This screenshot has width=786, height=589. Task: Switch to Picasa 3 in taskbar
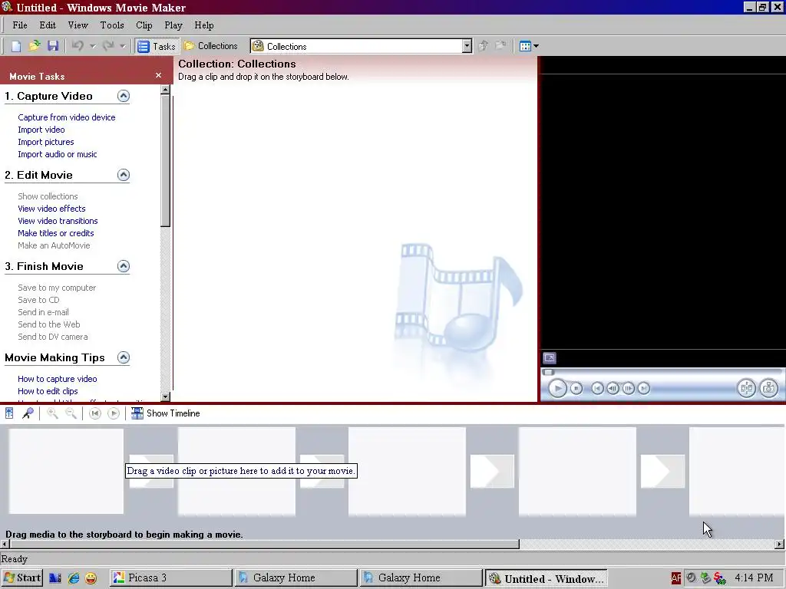(171, 578)
